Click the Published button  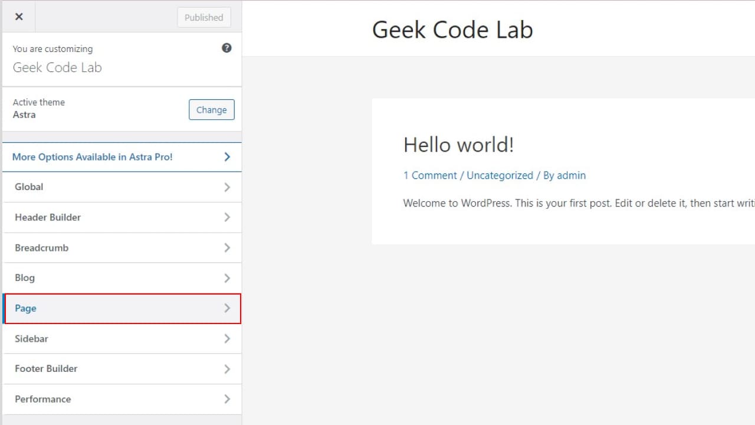[x=204, y=18]
